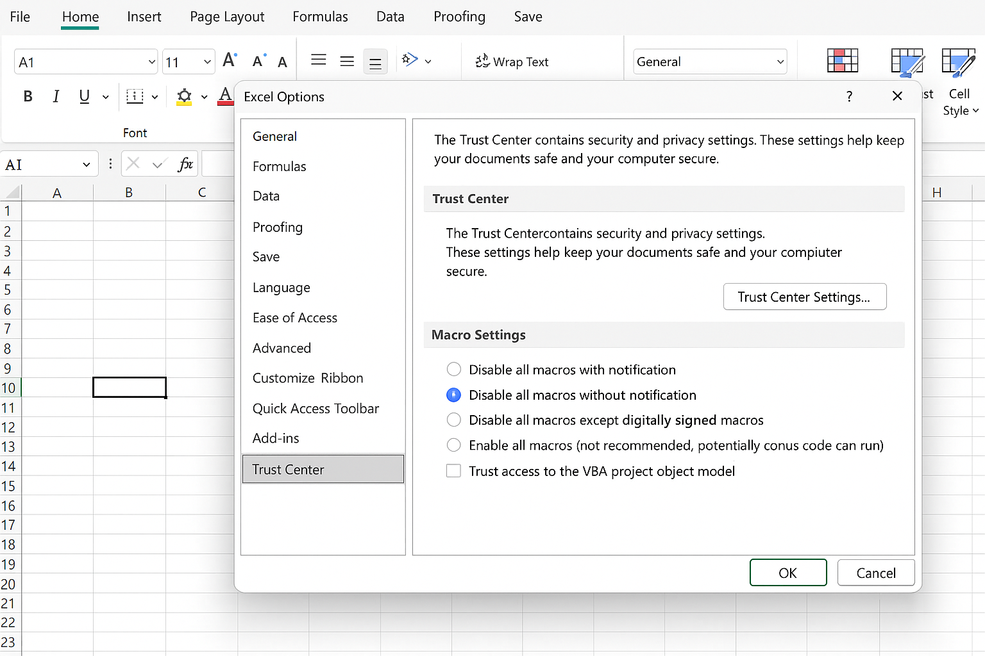985x656 pixels.
Task: Close the Excel Options dialog
Action: pyautogui.click(x=897, y=96)
